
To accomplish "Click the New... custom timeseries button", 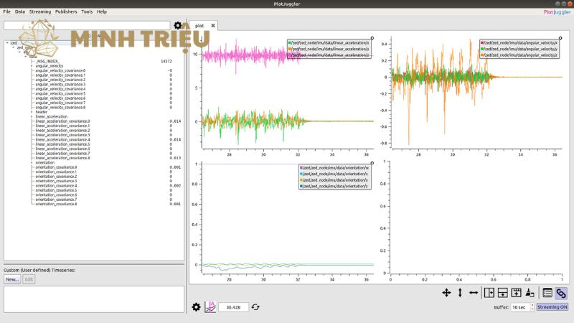I will click(12, 279).
